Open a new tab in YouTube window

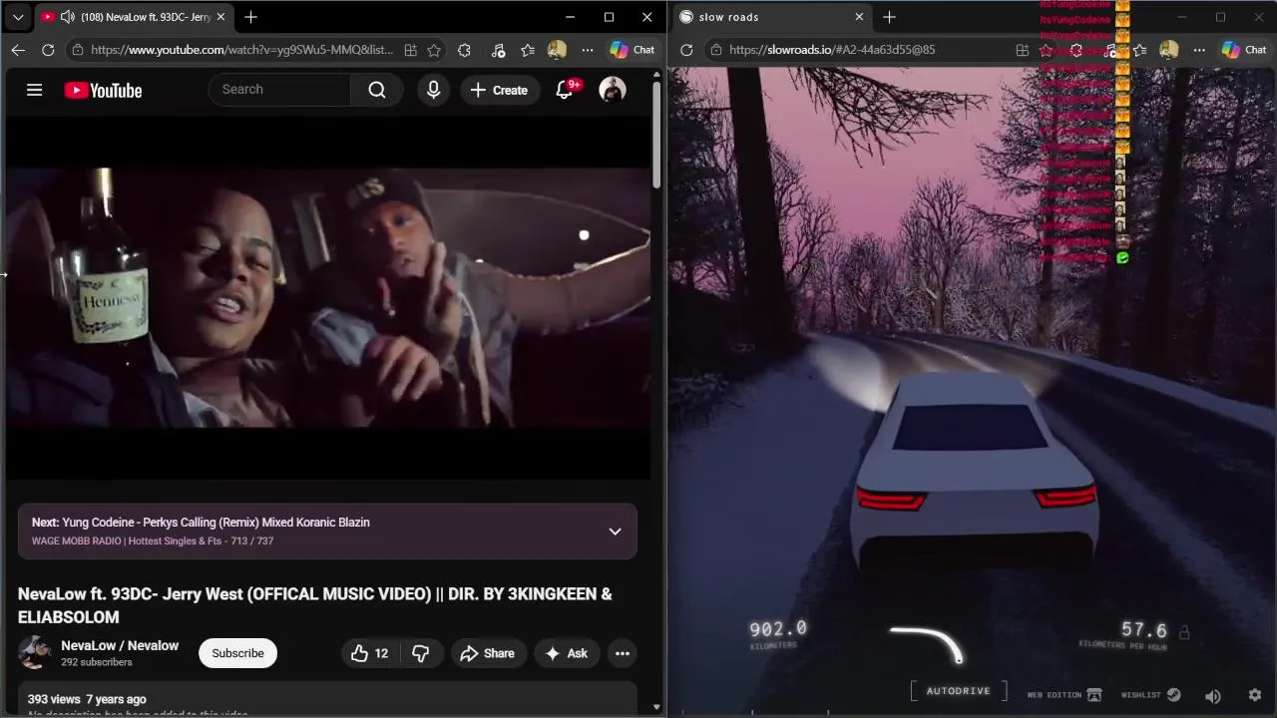coord(250,17)
